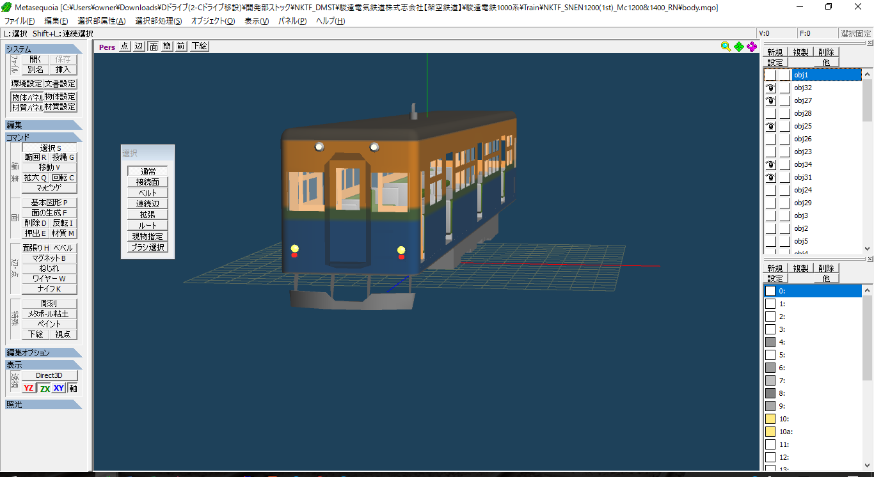Toggle 点 point display in viewport

click(124, 46)
